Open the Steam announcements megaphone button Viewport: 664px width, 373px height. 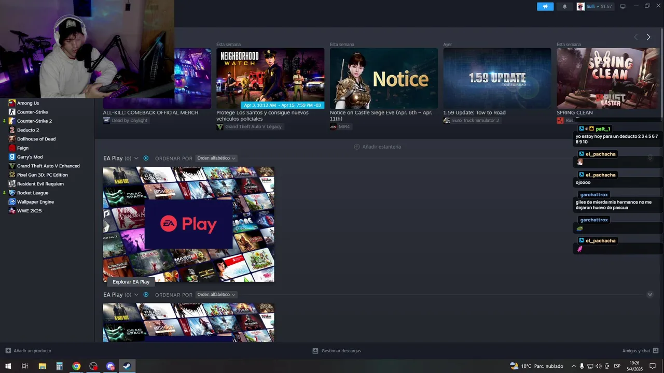coord(545,6)
